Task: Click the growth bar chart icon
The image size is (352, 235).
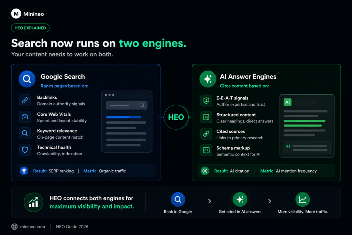Action: (x=33, y=202)
